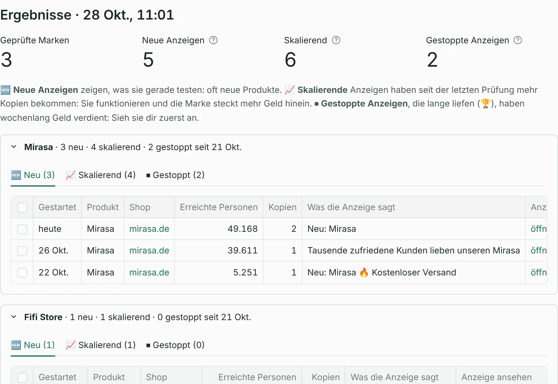Switch to Mirasa Skalierend (4) tab
Viewport: 558px width, 384px height.
tap(100, 175)
